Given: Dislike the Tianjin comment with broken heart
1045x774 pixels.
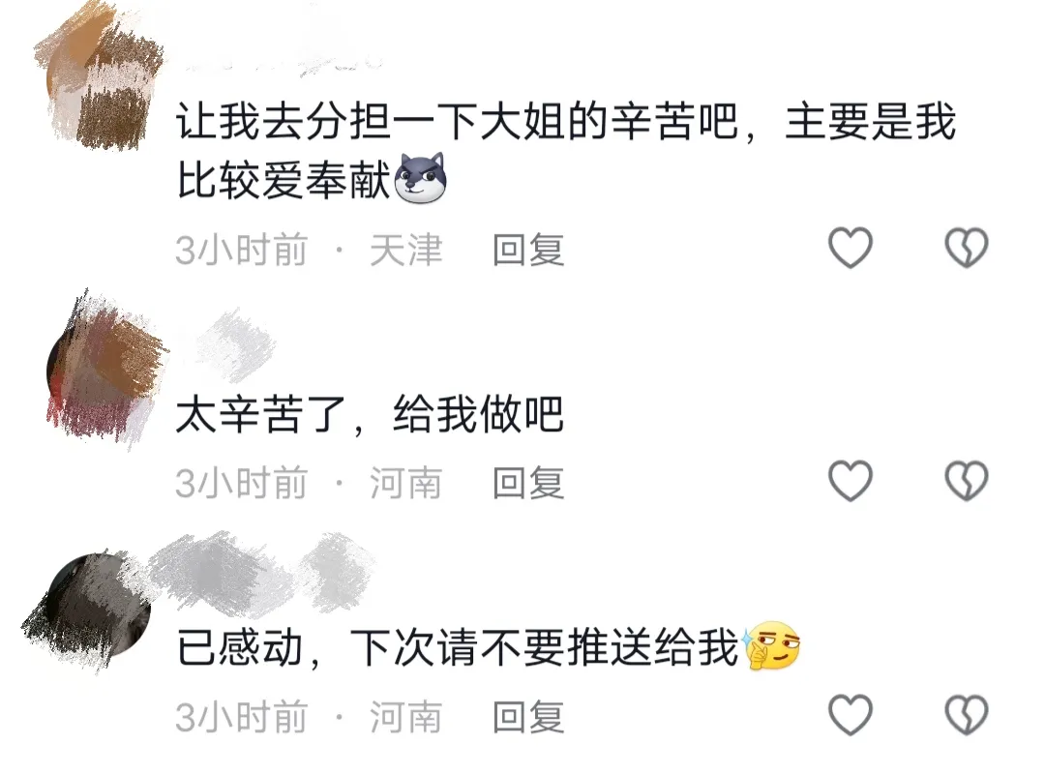Looking at the screenshot, I should pyautogui.click(x=967, y=248).
